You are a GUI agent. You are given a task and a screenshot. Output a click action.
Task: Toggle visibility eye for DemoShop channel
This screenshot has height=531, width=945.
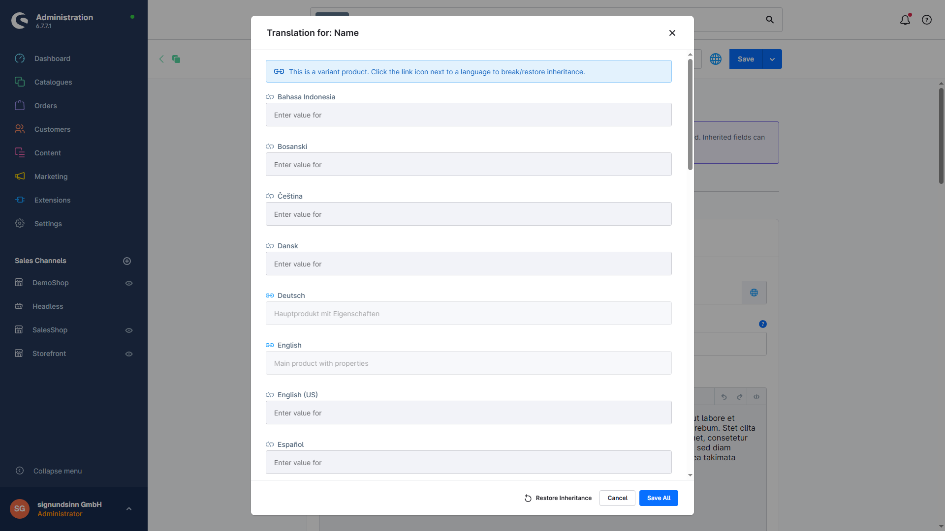[x=129, y=283]
